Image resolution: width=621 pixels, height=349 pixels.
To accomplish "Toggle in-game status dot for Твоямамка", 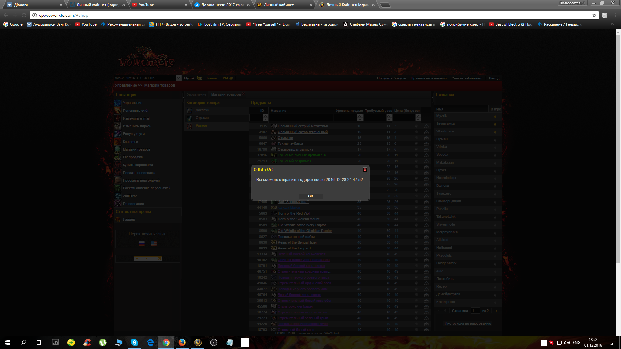I will pos(495,124).
